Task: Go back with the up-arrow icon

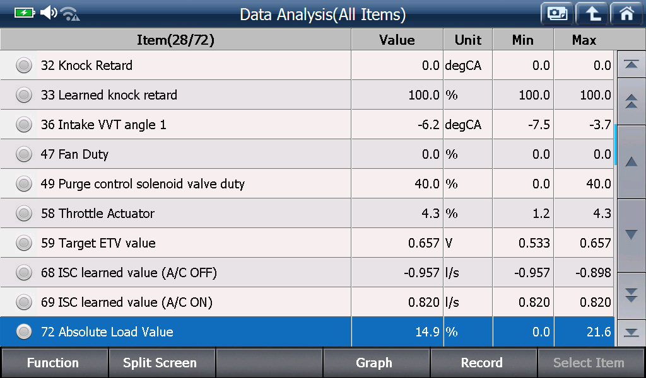Action: 592,14
